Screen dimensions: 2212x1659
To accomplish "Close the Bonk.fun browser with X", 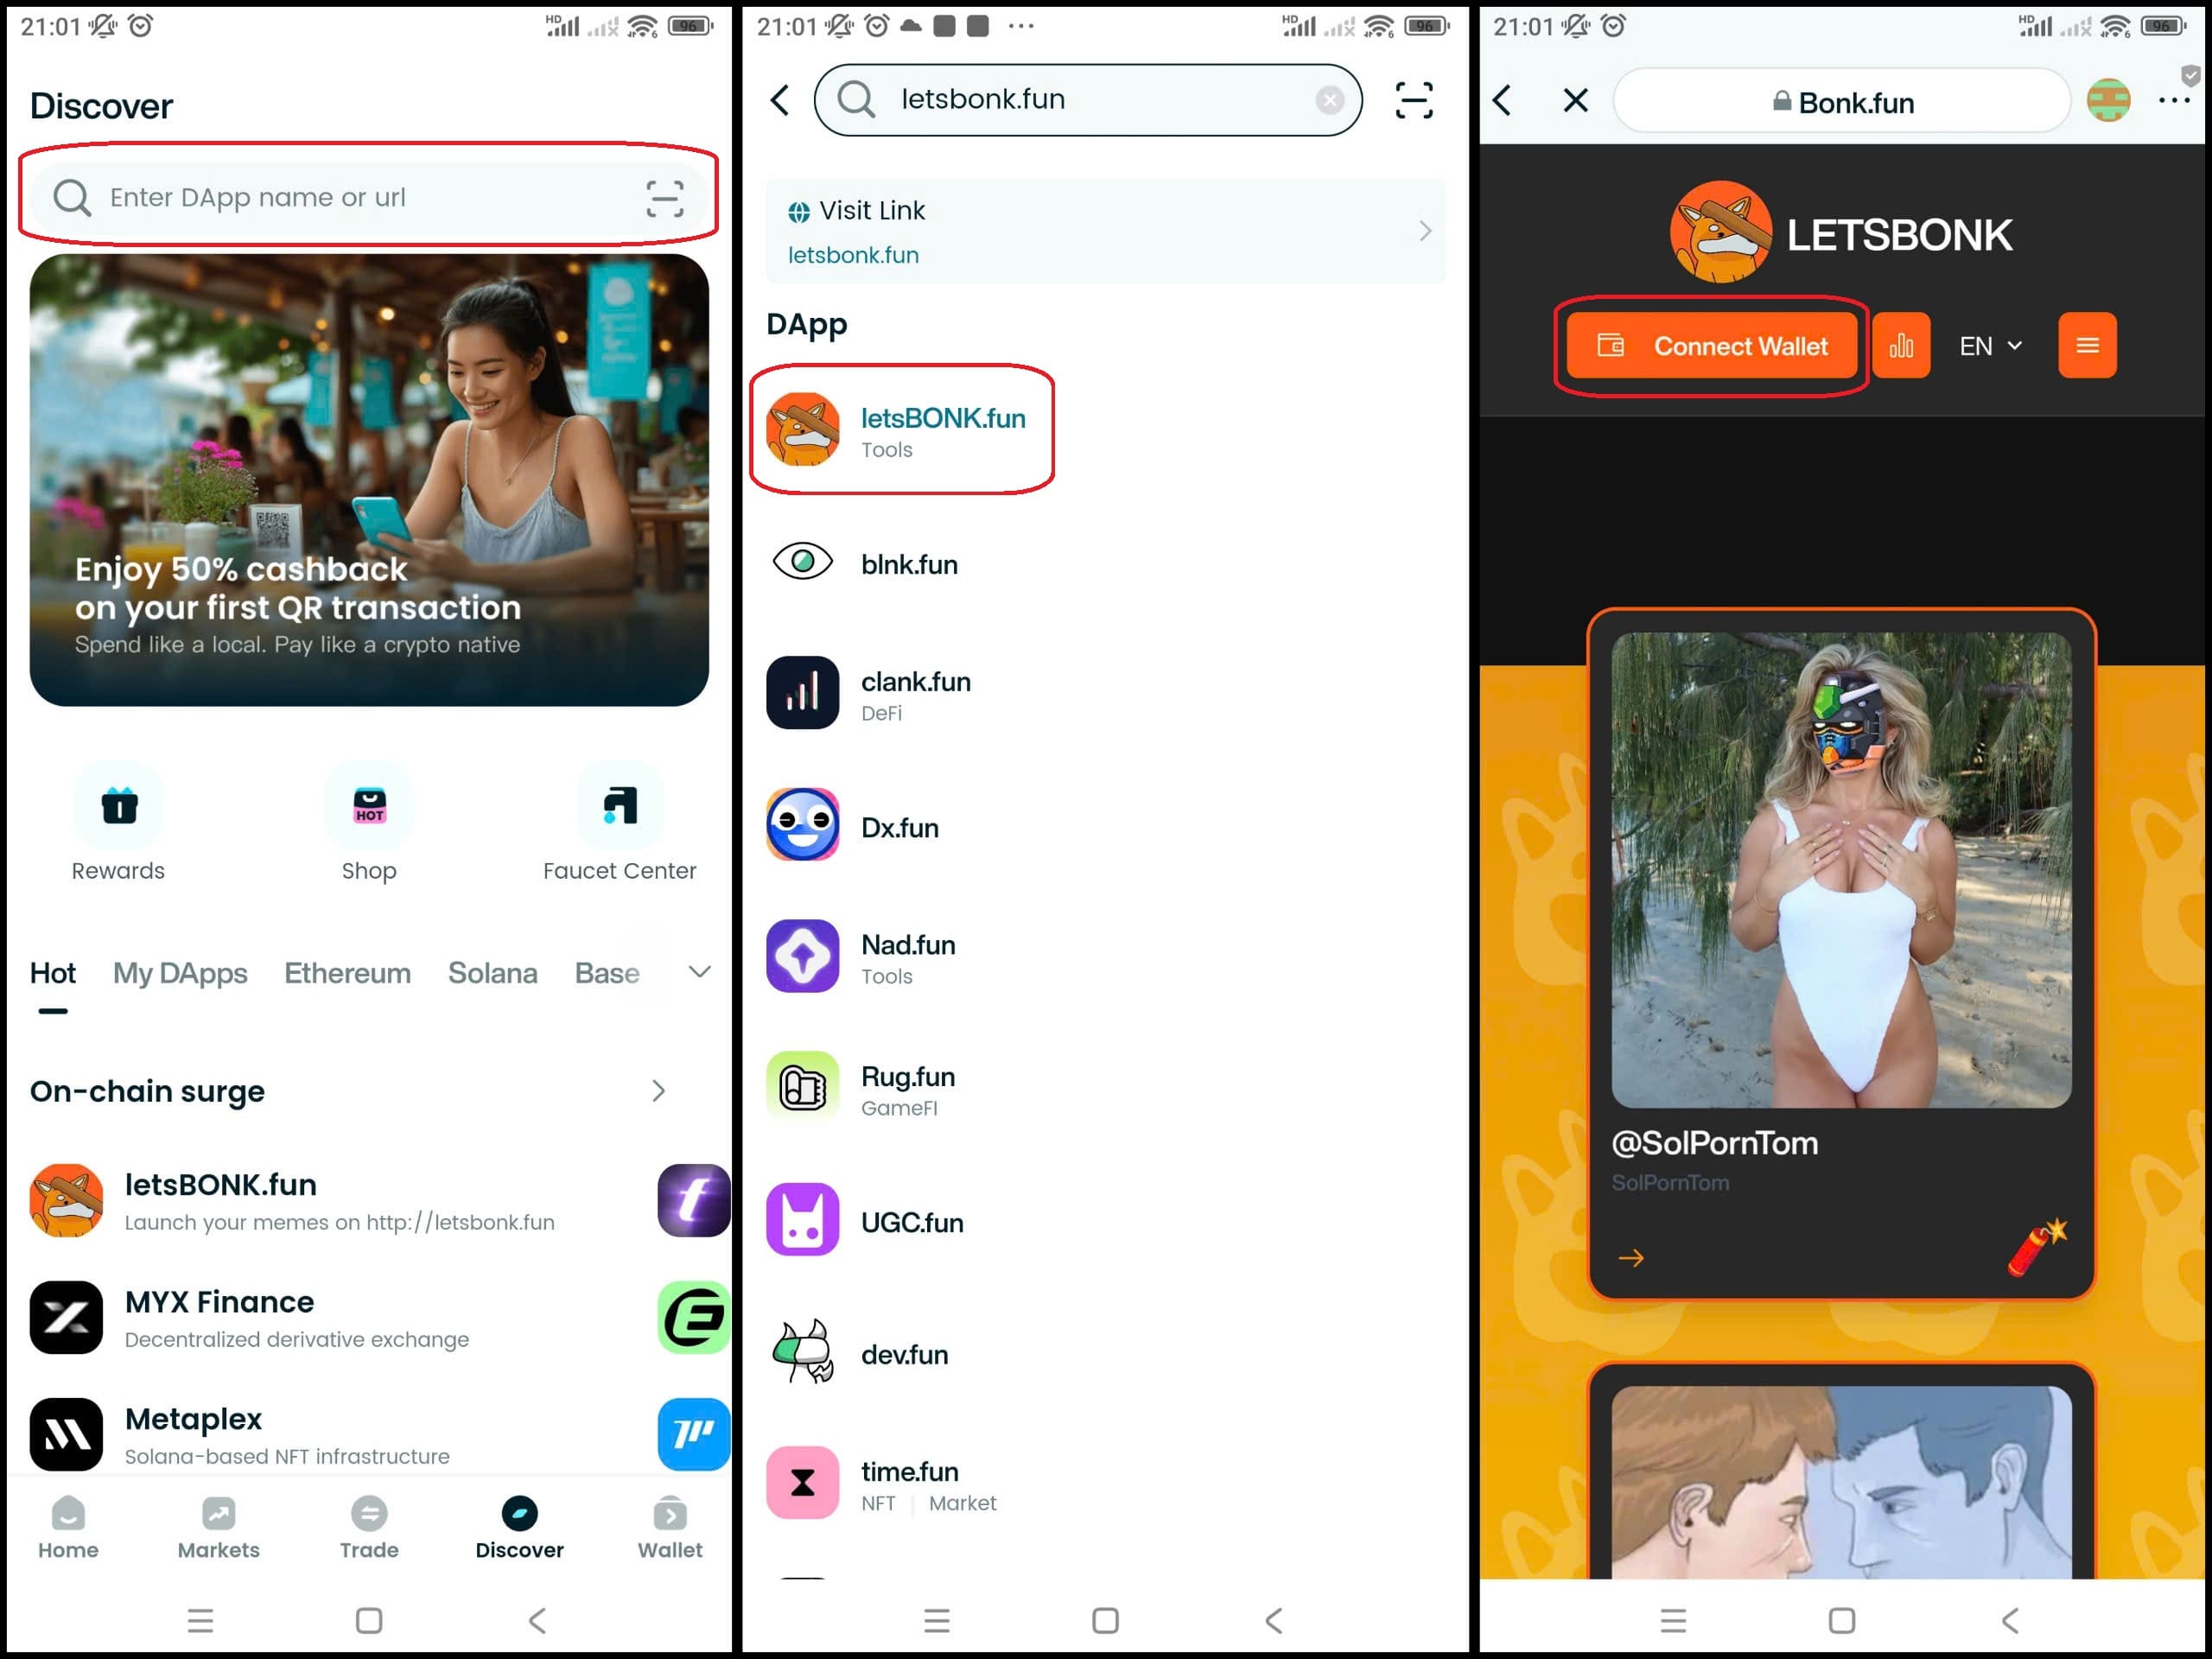I will click(1575, 100).
